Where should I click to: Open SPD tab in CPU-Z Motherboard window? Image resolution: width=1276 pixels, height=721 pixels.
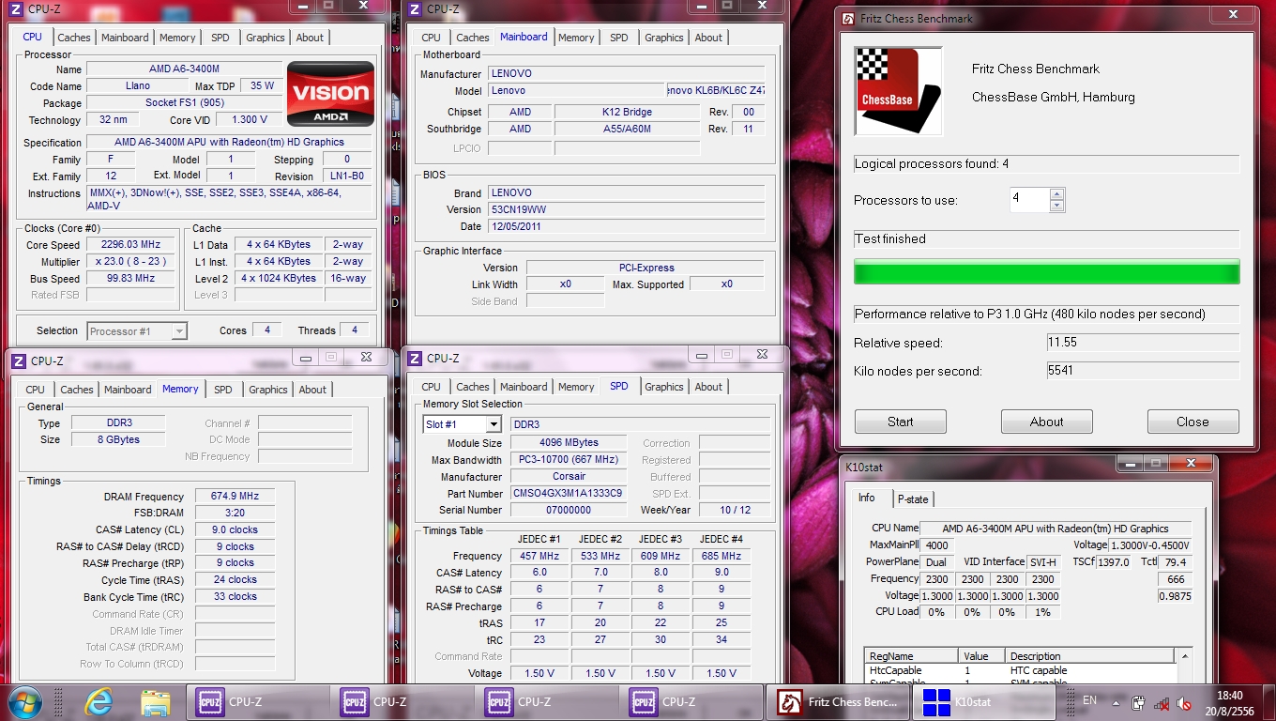coord(619,38)
